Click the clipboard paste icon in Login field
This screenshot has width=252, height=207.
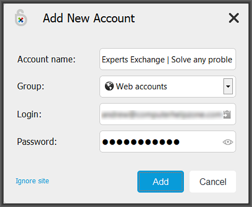click(227, 114)
